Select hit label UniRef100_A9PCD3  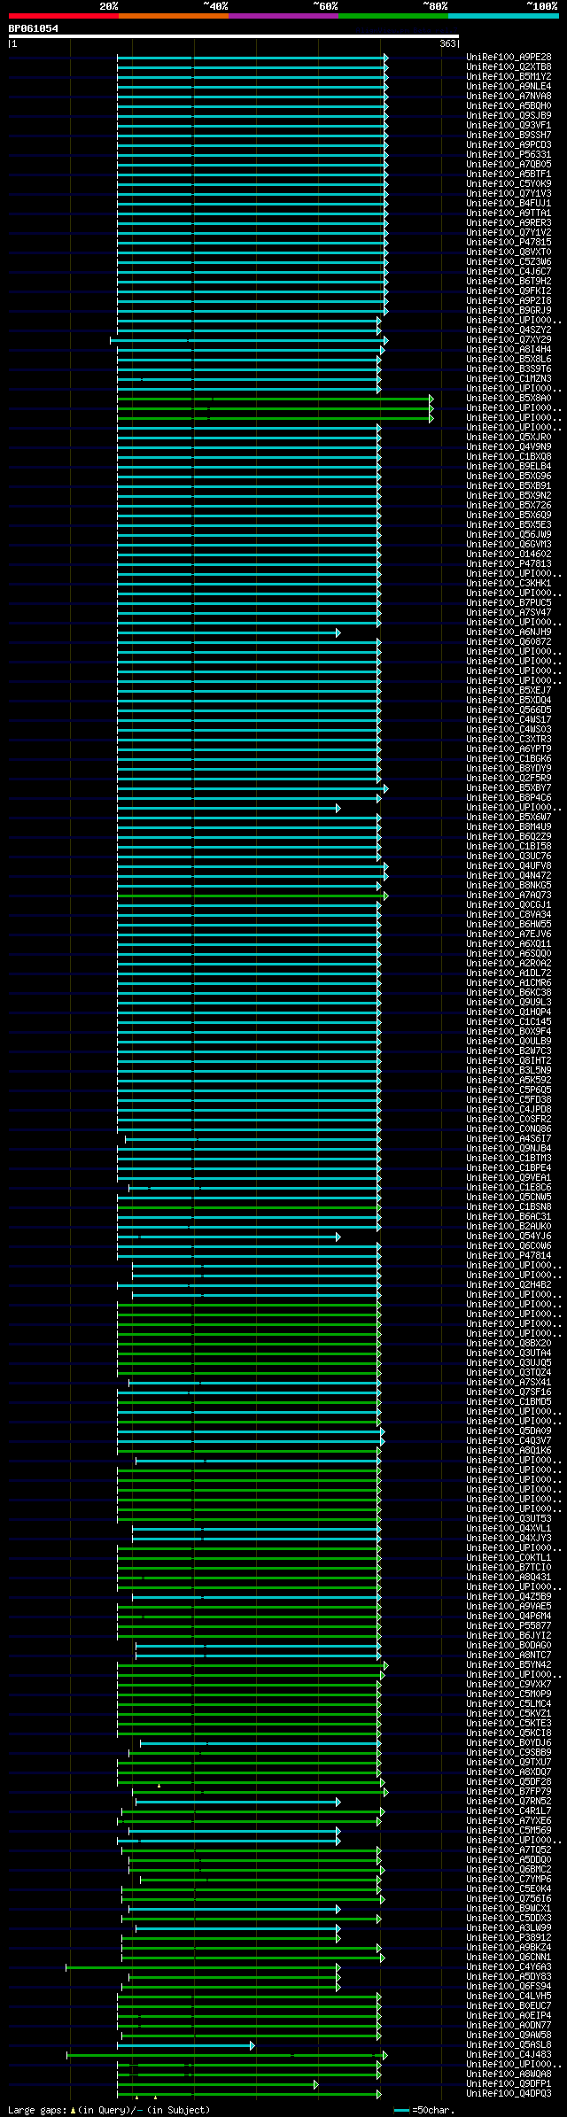pyautogui.click(x=509, y=144)
